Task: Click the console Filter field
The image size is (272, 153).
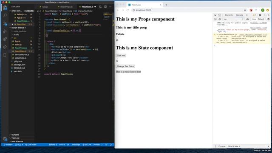Action: pos(254,19)
